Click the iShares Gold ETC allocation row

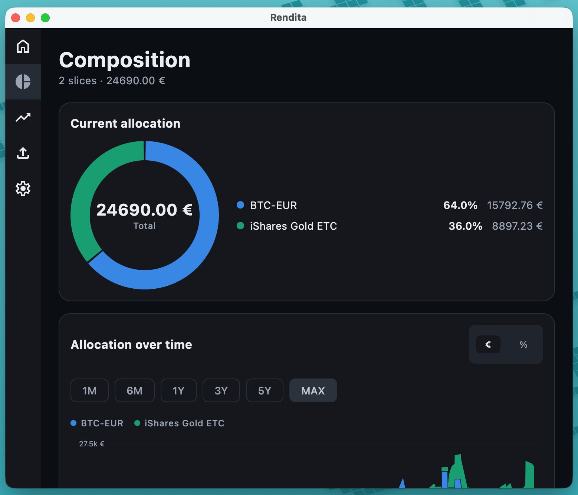[x=390, y=226]
